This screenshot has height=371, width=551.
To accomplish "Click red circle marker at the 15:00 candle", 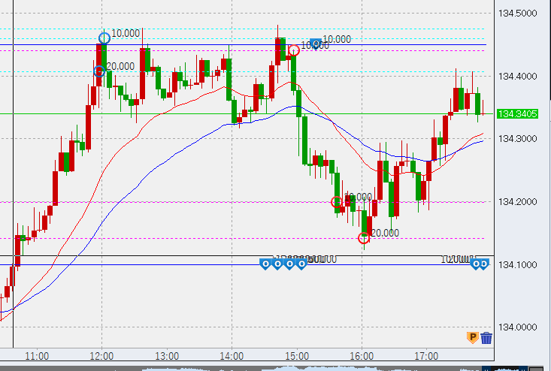I will click(294, 50).
